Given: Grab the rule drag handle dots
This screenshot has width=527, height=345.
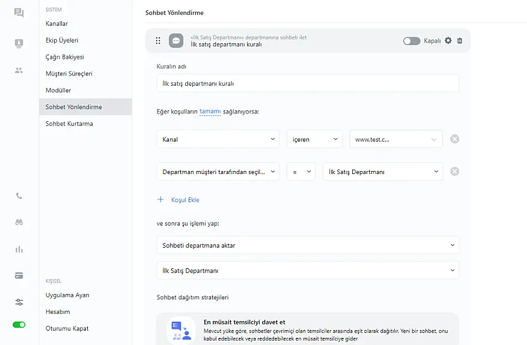Looking at the screenshot, I should coord(158,41).
